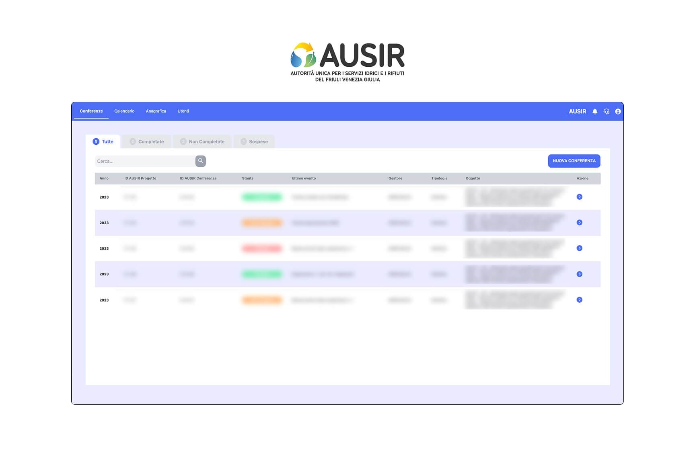695x449 pixels.
Task: Open second row's action arrow
Action: click(x=580, y=222)
